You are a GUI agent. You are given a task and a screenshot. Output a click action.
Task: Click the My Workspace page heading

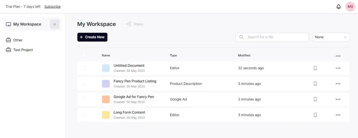(96, 24)
